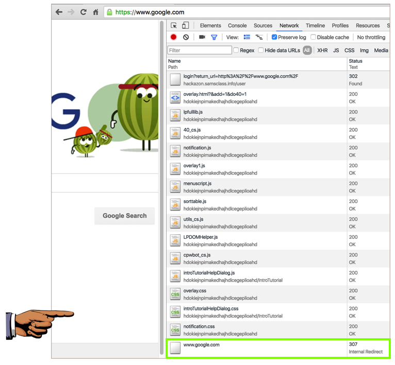Select the Network tab
Screen dimensions: 395x365
[289, 26]
